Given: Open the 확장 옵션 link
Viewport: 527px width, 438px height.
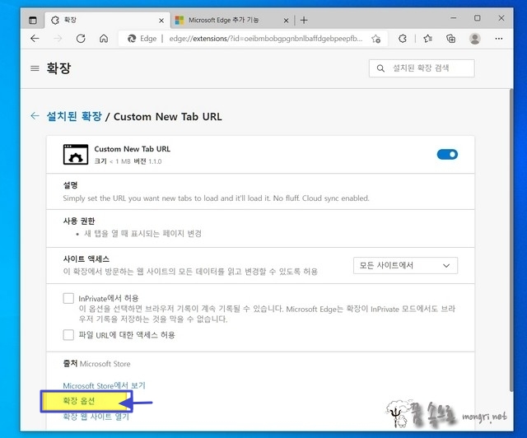Looking at the screenshot, I should pos(79,401).
